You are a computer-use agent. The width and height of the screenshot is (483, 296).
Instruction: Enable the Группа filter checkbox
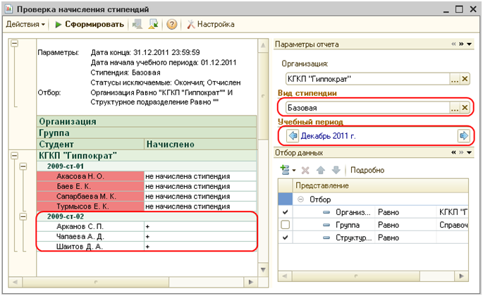pyautogui.click(x=285, y=224)
